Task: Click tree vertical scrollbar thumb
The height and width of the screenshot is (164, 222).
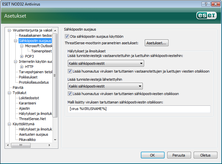Action: coord(55,75)
